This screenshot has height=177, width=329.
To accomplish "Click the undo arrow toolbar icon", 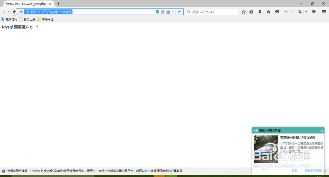I will click(x=286, y=12).
